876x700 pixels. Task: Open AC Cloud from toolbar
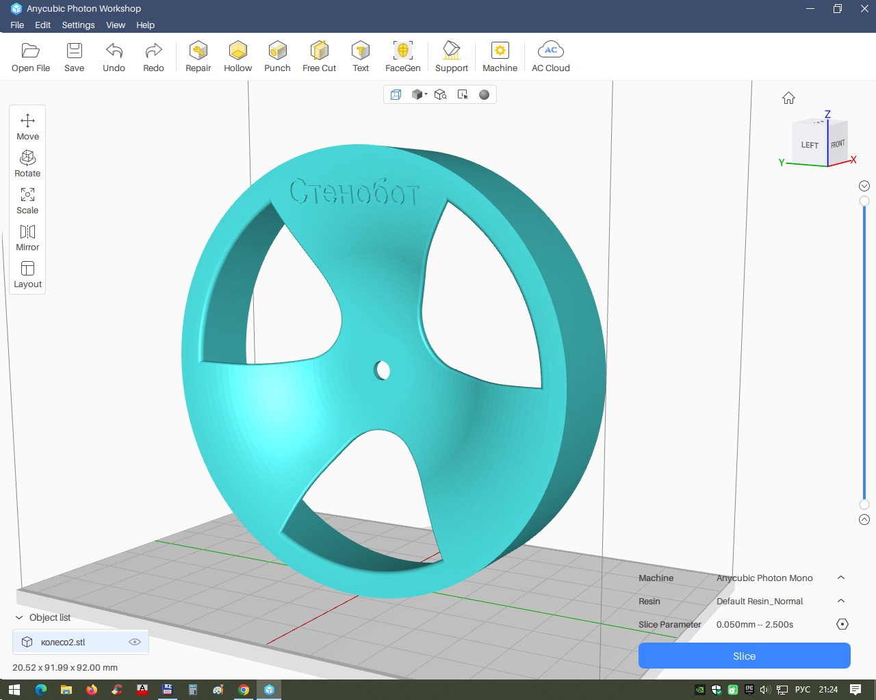coord(550,56)
